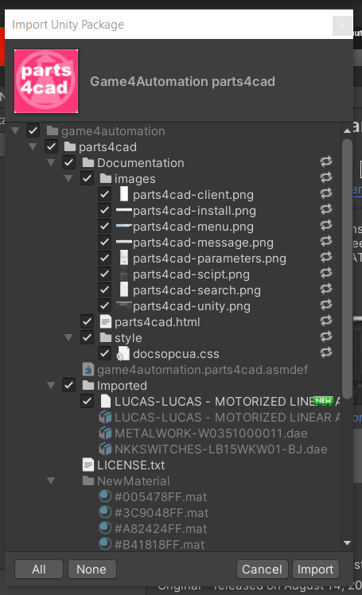This screenshot has height=595, width=362.
Task: Uncheck the parts4cad-unity.png checkbox
Action: (x=104, y=305)
